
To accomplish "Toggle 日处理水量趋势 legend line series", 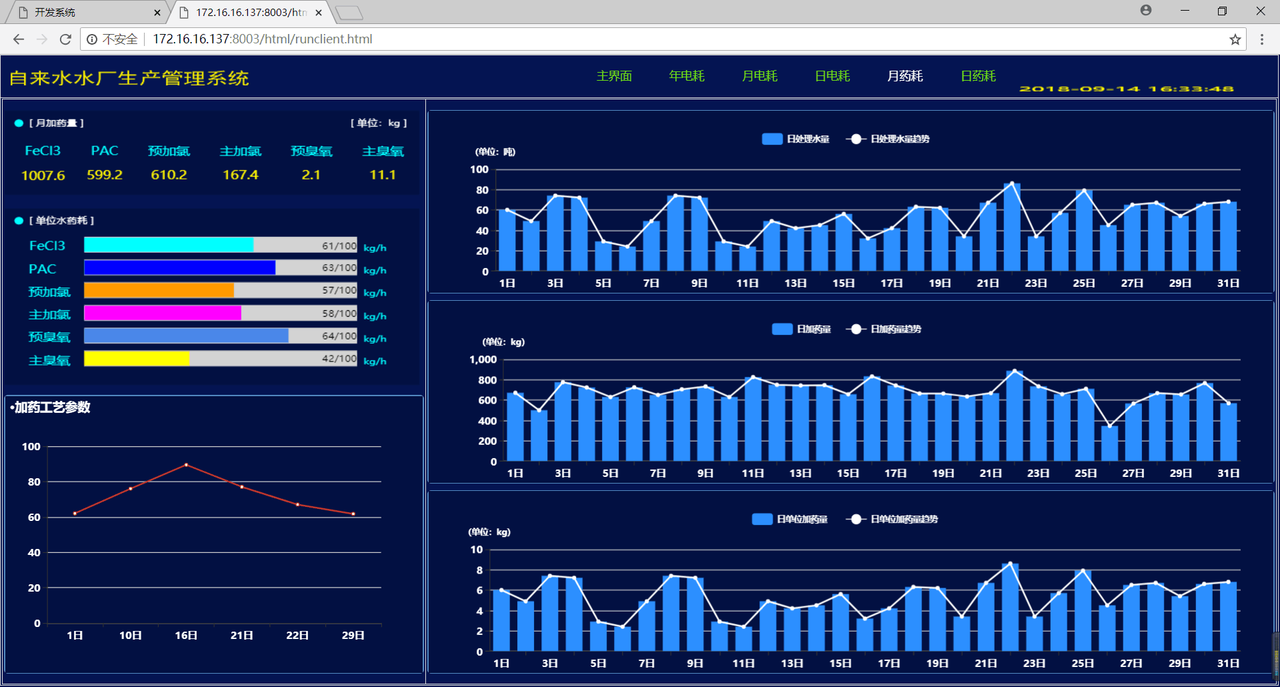I will click(888, 139).
